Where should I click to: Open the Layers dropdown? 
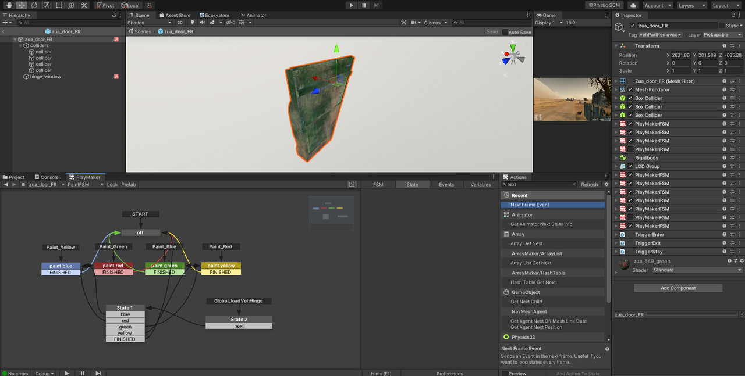[691, 5]
